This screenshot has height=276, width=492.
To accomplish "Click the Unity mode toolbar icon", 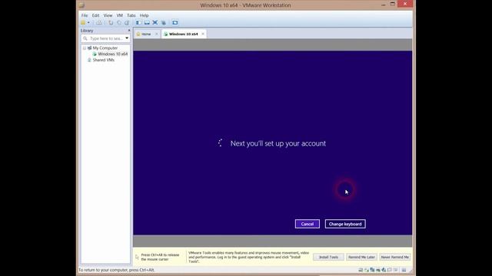I will tap(163, 22).
